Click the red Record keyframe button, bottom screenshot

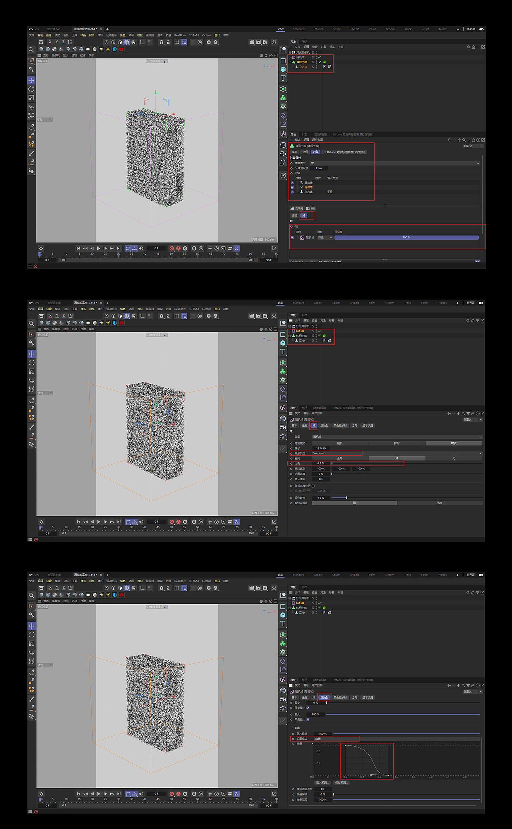point(172,794)
